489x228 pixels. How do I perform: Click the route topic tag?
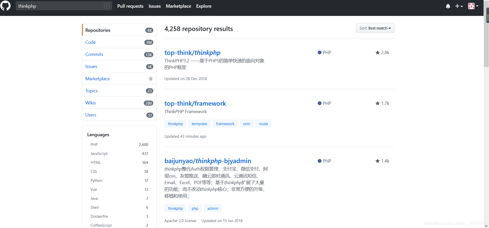pos(263,124)
